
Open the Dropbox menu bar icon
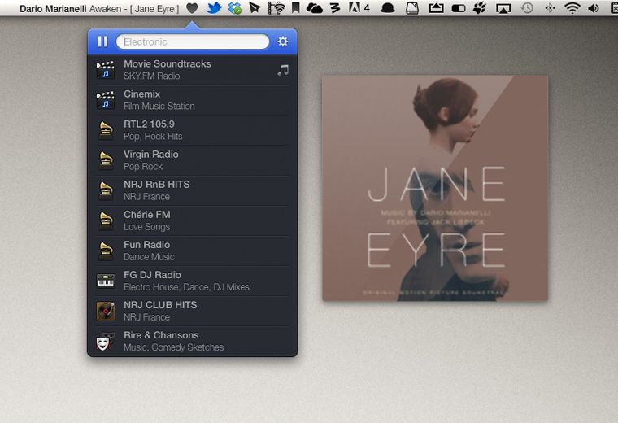pos(234,8)
